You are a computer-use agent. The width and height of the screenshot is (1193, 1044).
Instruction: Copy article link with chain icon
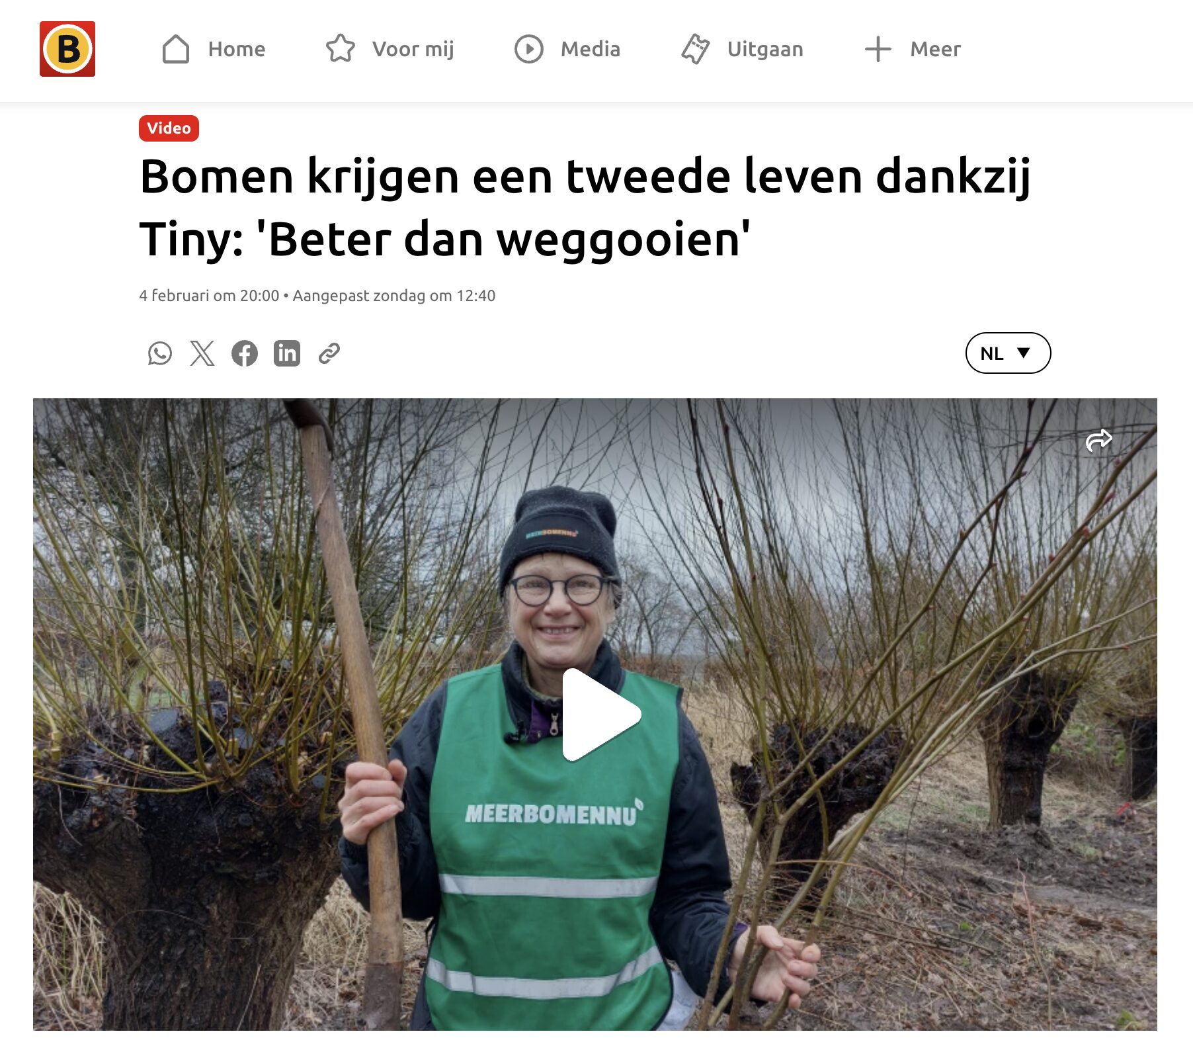coord(329,353)
